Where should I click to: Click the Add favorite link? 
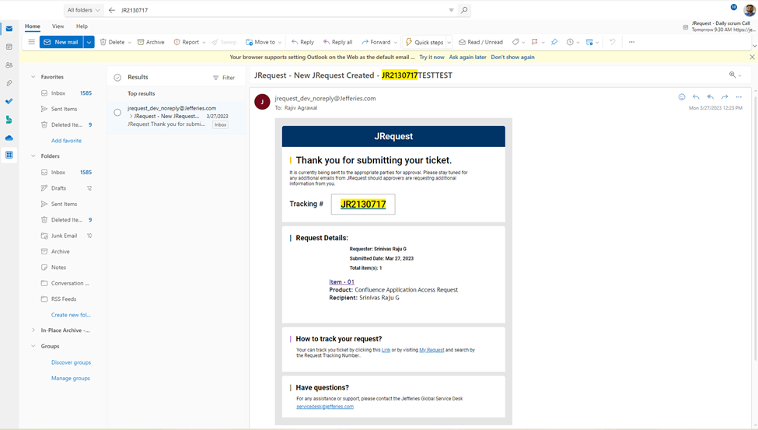(66, 141)
